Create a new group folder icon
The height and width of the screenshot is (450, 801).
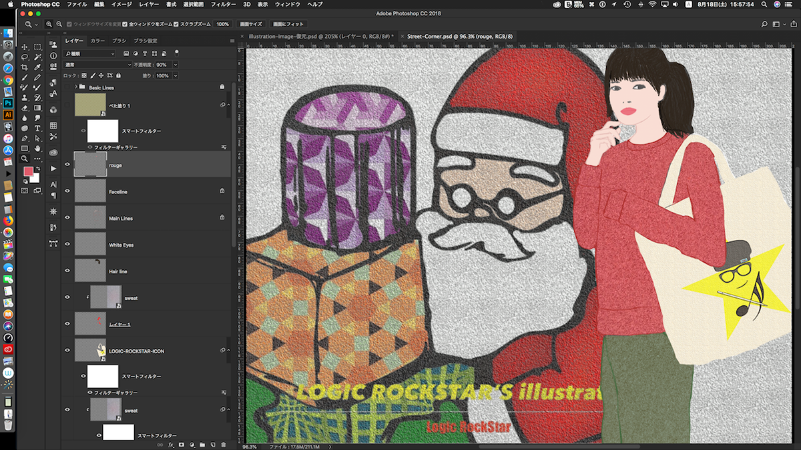pos(202,444)
